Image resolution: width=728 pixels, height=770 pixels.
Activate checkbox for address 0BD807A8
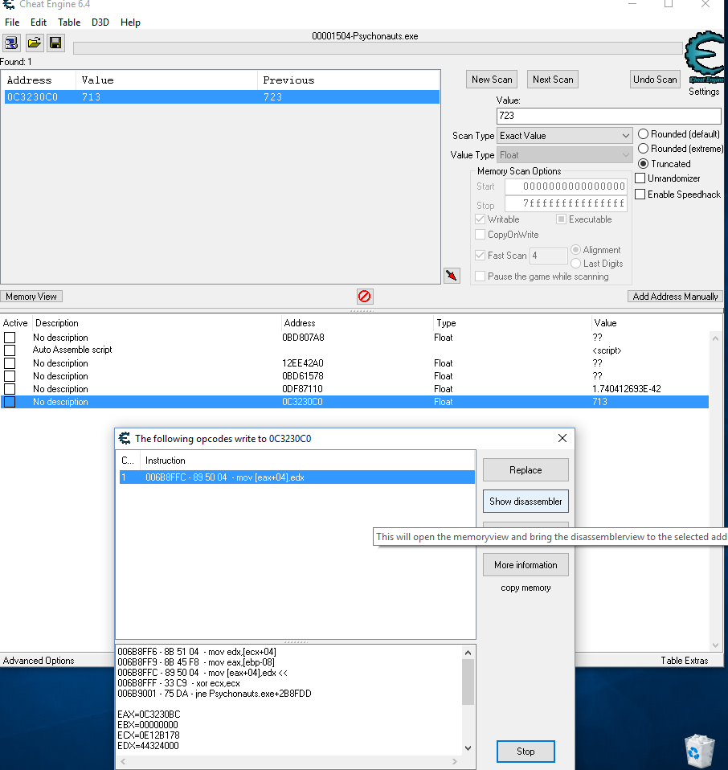[10, 338]
